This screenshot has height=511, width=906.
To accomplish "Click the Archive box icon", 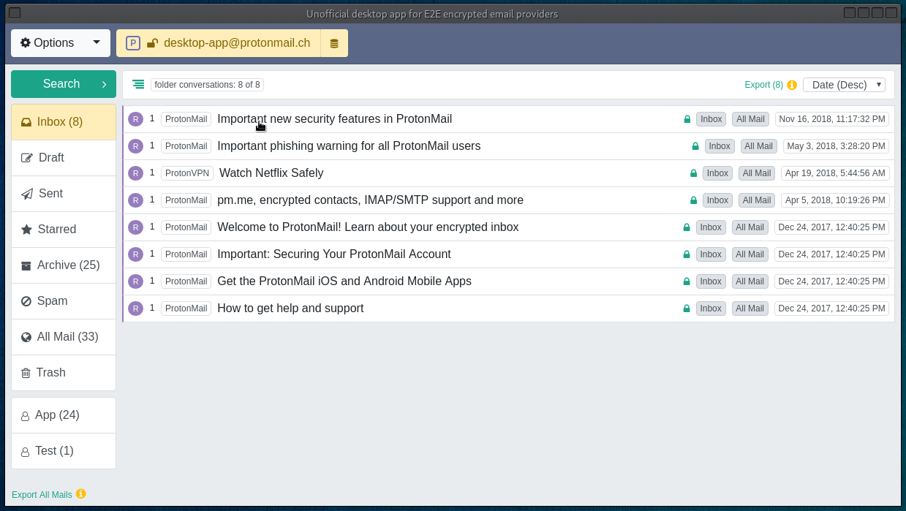I will click(26, 265).
